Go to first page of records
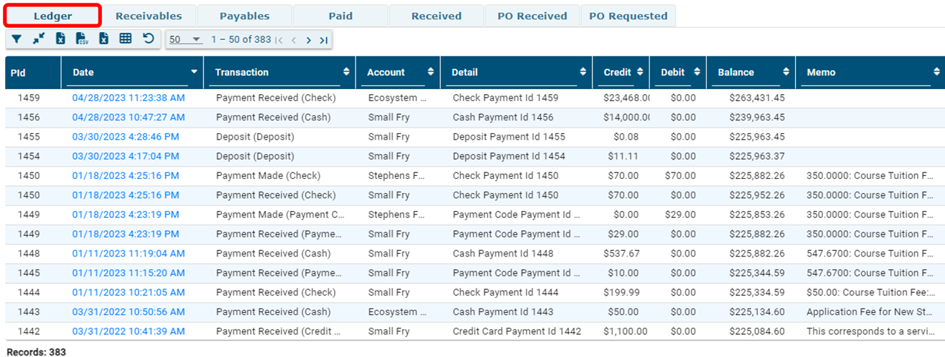Screen dimensions: 945x357 click(x=279, y=40)
